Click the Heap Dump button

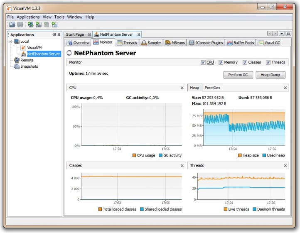pyautogui.click(x=270, y=75)
